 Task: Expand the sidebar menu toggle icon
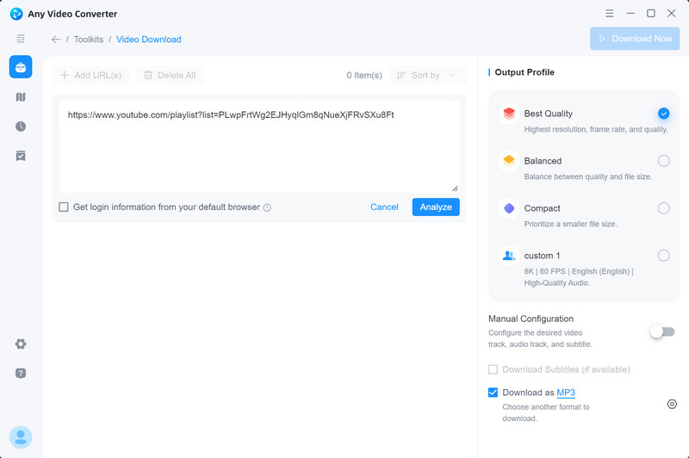(x=21, y=39)
